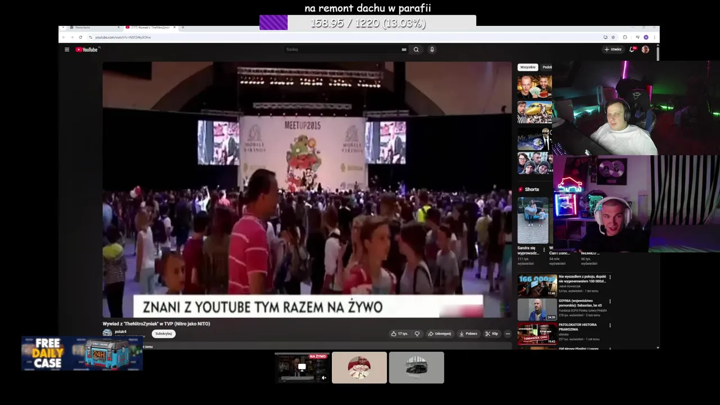
Task: Go back with browser back arrow
Action: (64, 37)
